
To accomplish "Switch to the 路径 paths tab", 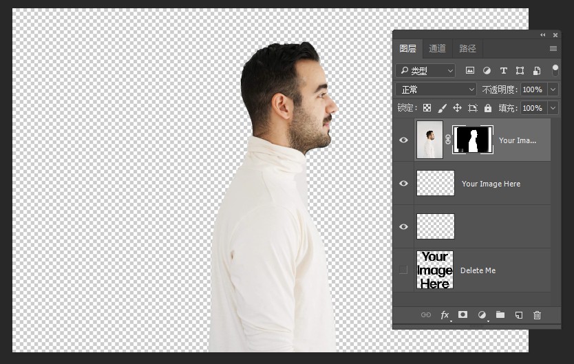I will (x=467, y=48).
